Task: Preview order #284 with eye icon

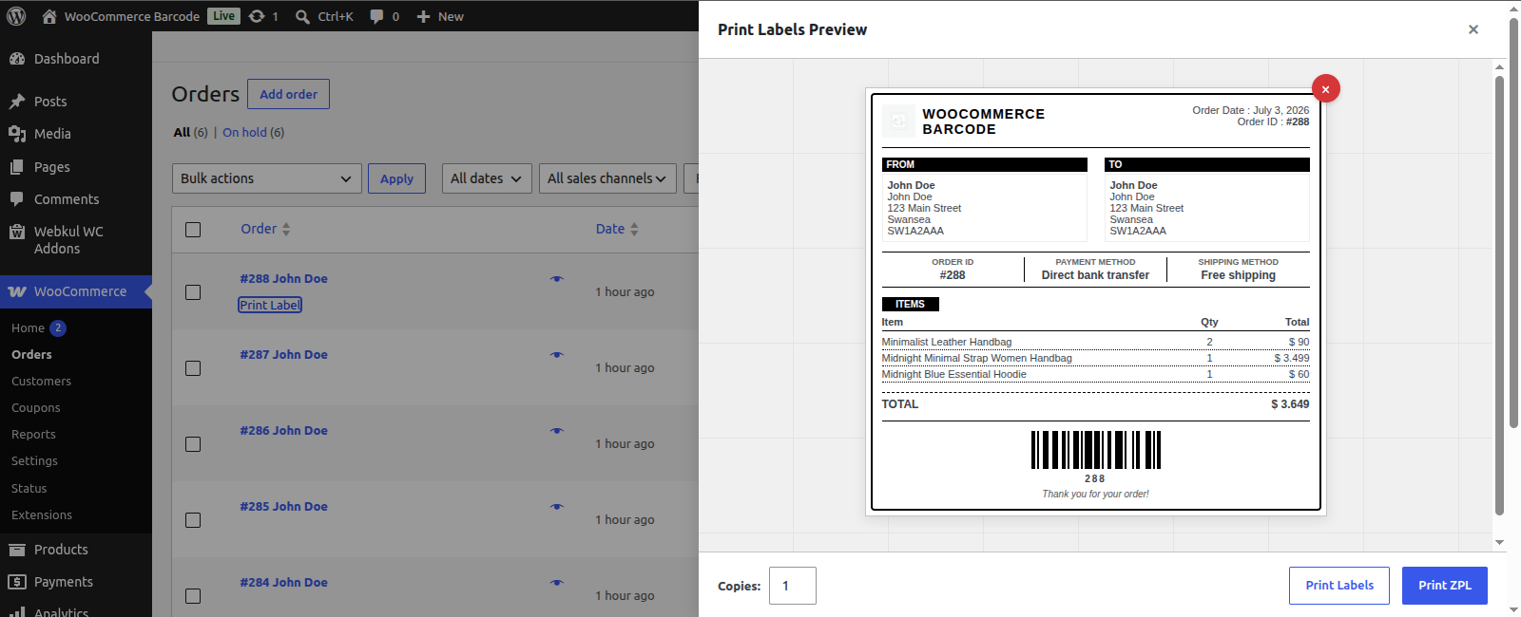Action: coord(557,583)
